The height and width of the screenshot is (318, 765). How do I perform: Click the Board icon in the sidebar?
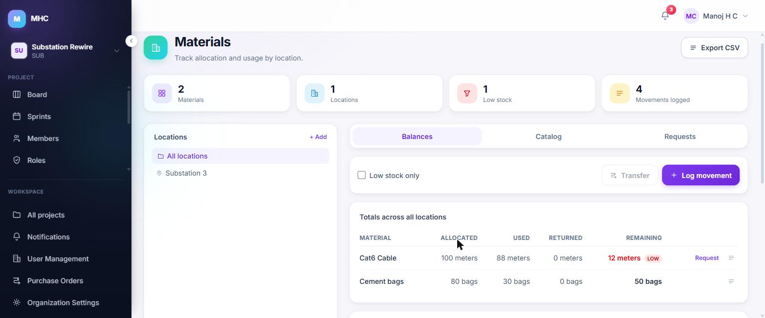point(17,95)
